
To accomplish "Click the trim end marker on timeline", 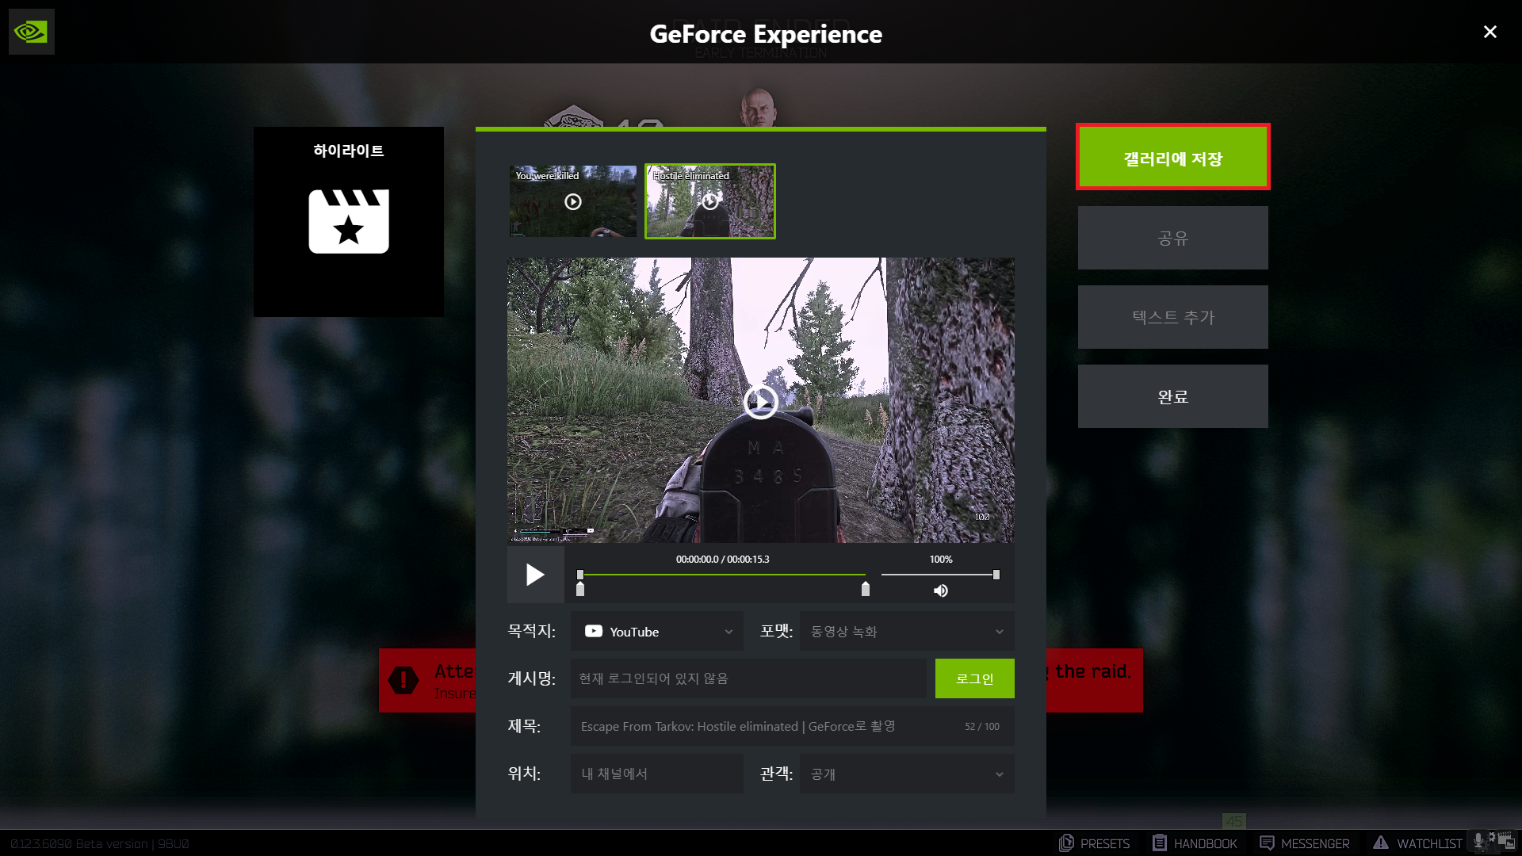I will pos(866,588).
